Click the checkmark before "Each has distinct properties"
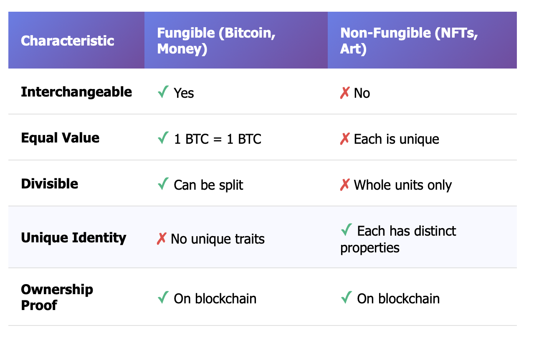The height and width of the screenshot is (356, 539). pyautogui.click(x=347, y=230)
